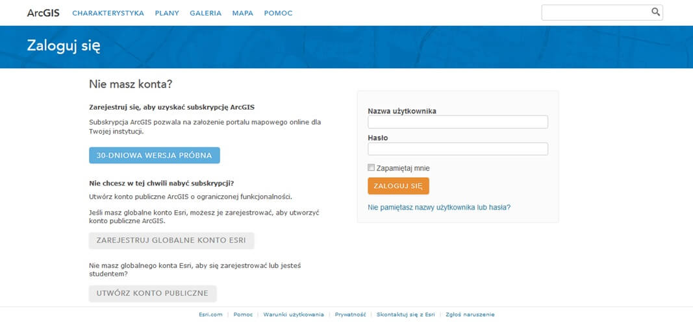Open the Plany menu item
The width and height of the screenshot is (693, 325).
tap(167, 13)
